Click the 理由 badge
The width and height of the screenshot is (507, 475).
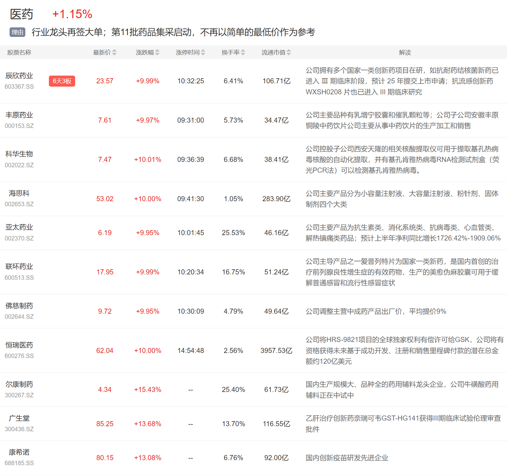click(17, 32)
